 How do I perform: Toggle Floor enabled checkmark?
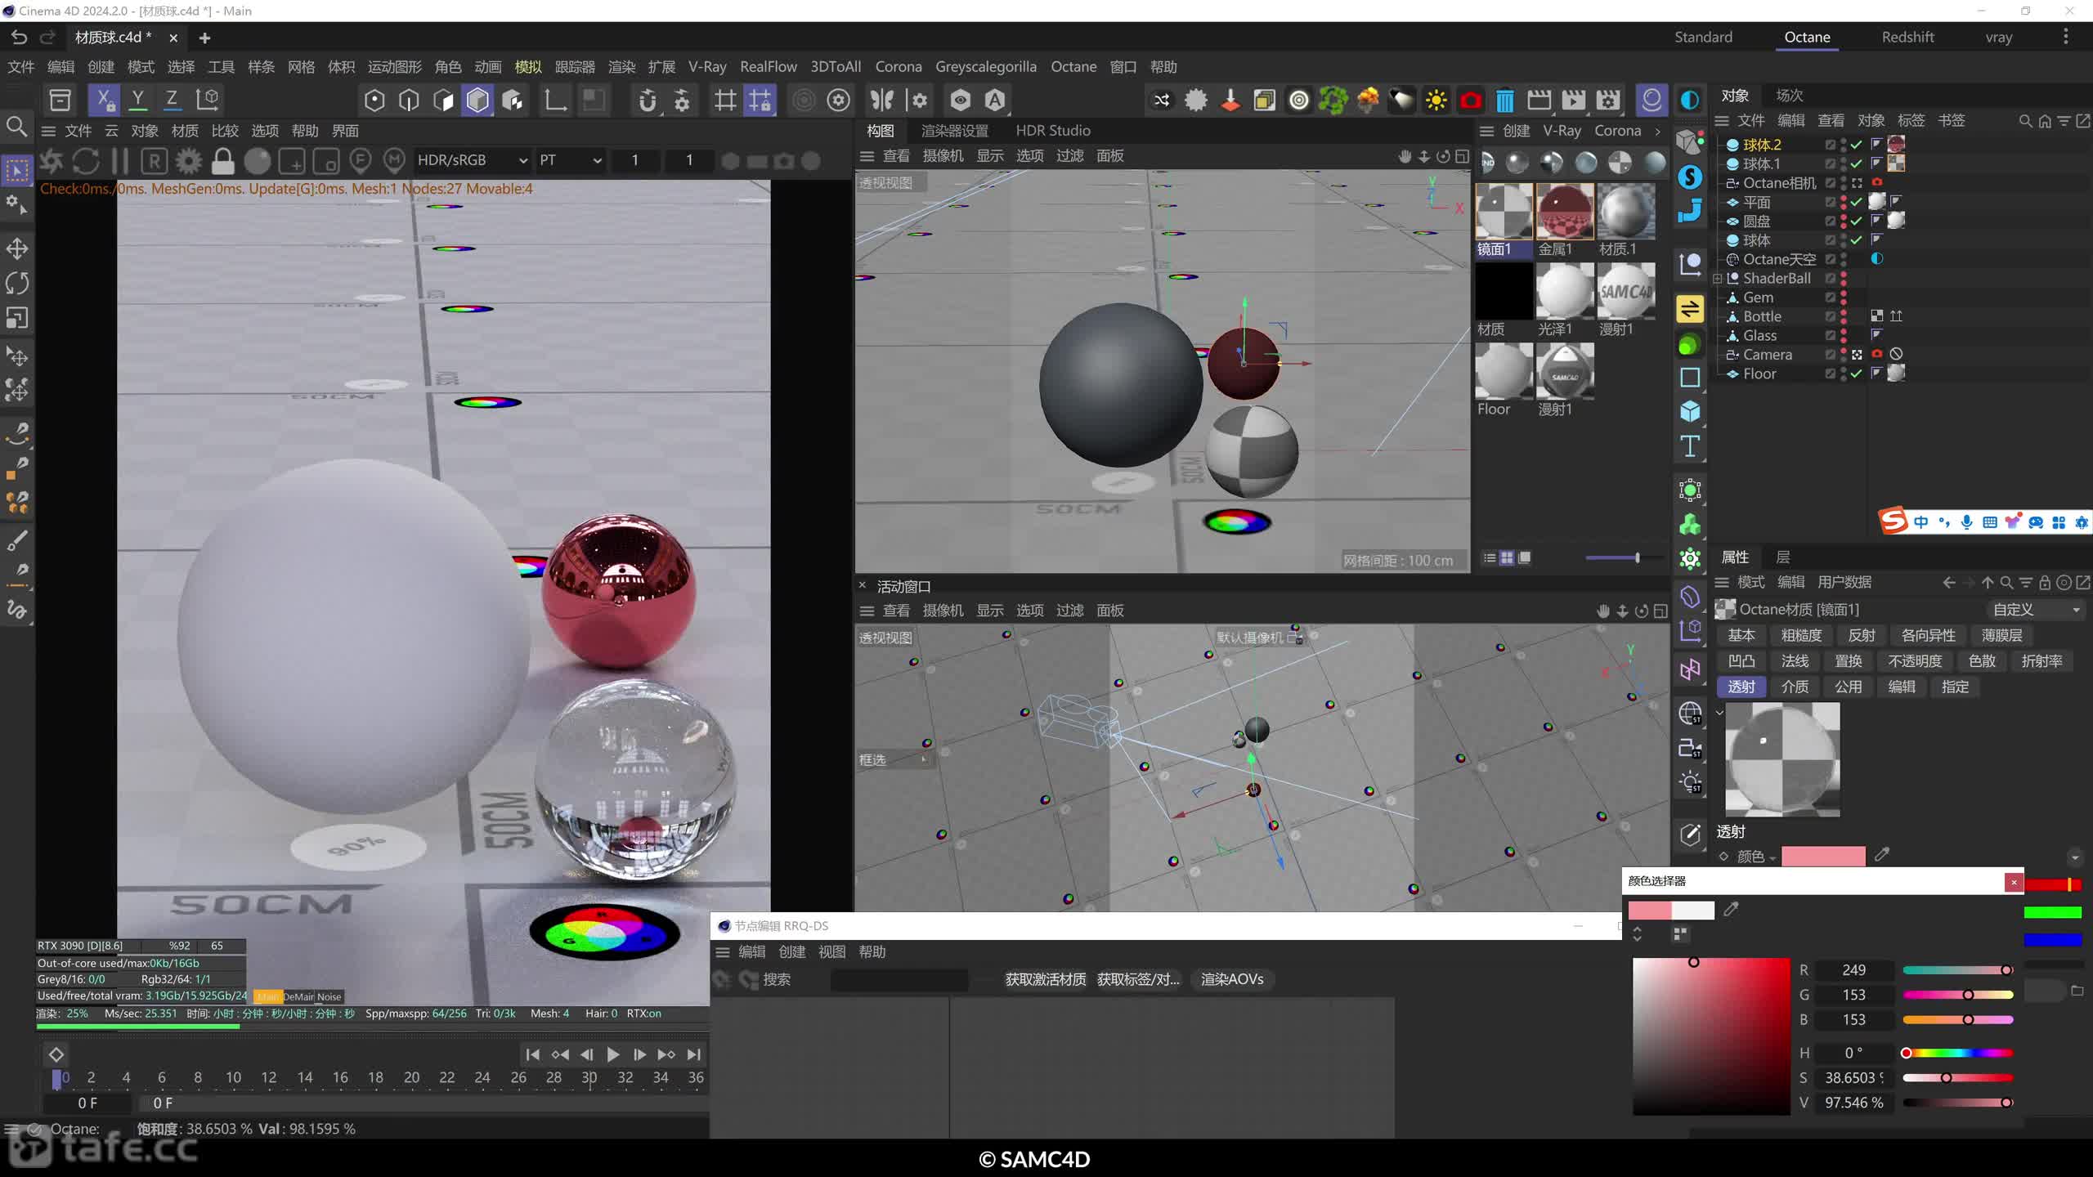(1857, 374)
